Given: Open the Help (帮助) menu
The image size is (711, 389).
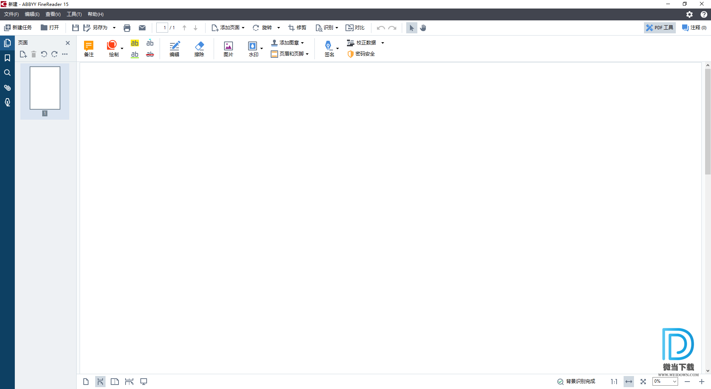Looking at the screenshot, I should tap(96, 14).
